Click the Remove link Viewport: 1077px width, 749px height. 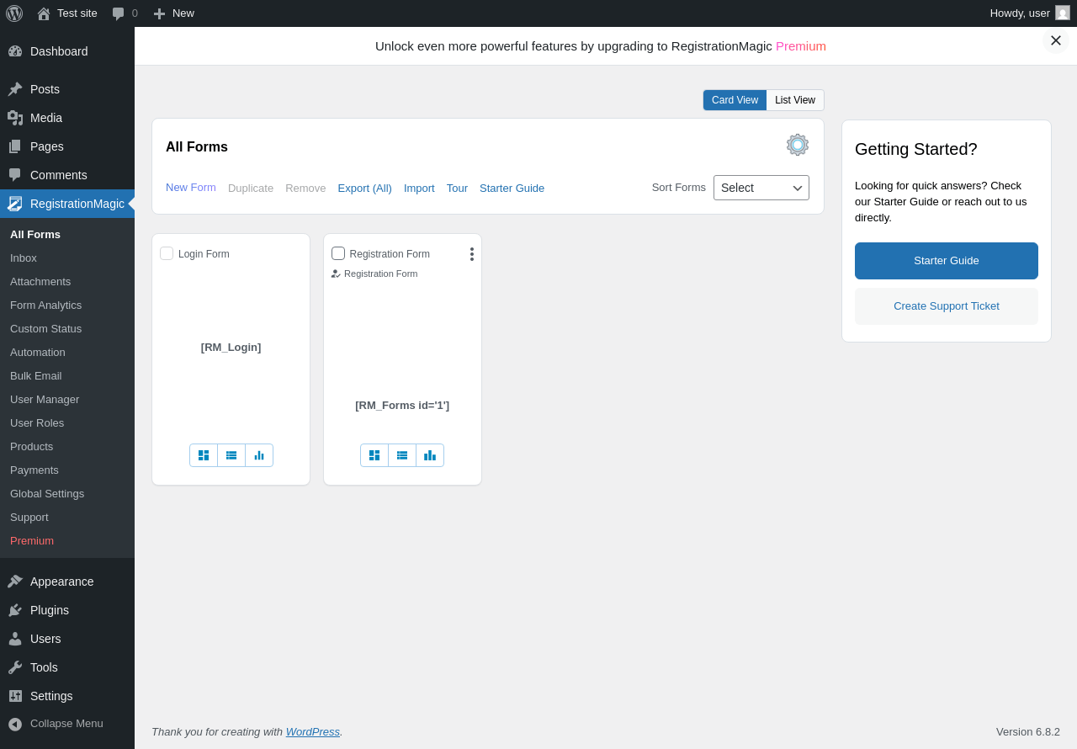(305, 188)
